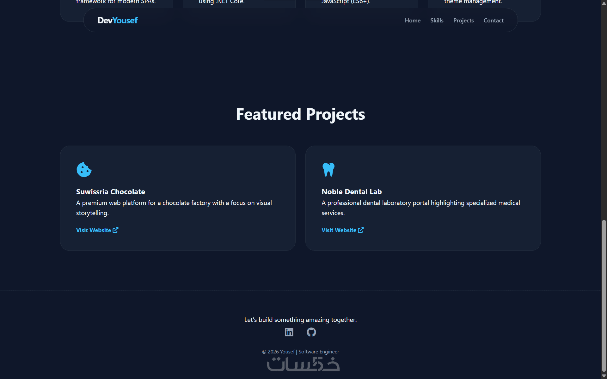Click scrollbar up arrow
The height and width of the screenshot is (379, 607).
coord(604,3)
